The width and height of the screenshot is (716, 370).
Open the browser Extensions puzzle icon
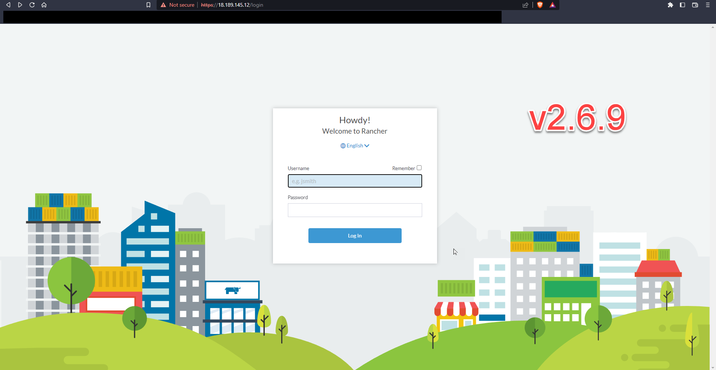(671, 5)
